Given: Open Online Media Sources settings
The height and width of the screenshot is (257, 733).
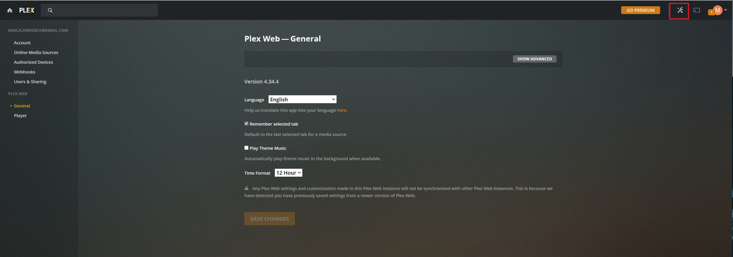Looking at the screenshot, I should (36, 53).
